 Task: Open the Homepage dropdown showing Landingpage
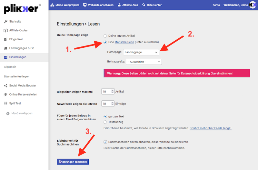coord(141,52)
